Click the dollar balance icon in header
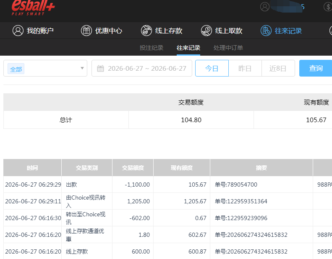Screen dimensions: 332x259 click(x=328, y=7)
